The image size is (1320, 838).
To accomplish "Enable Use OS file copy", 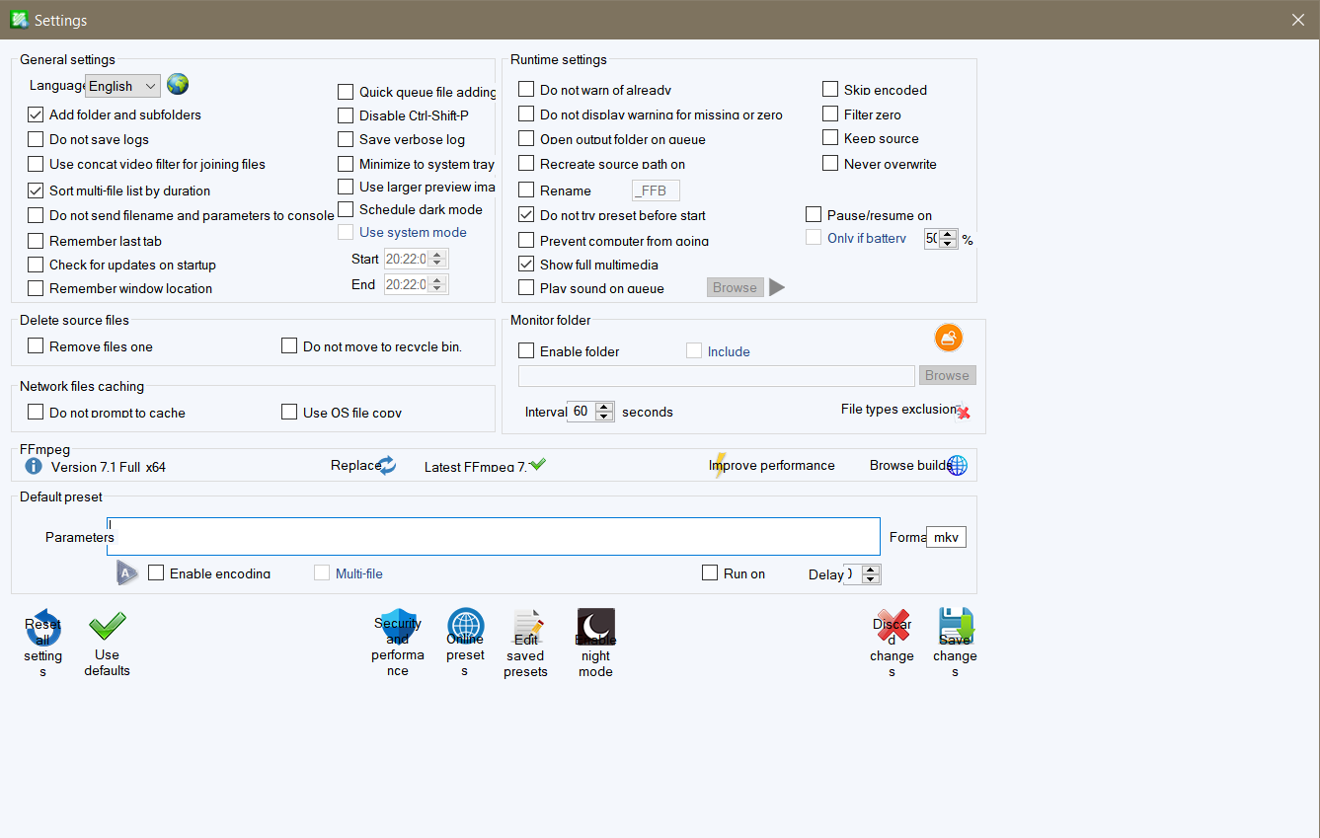I will 289,413.
